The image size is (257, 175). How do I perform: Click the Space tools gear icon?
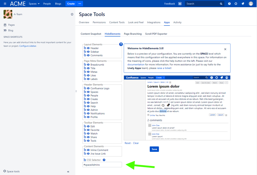[5, 171]
